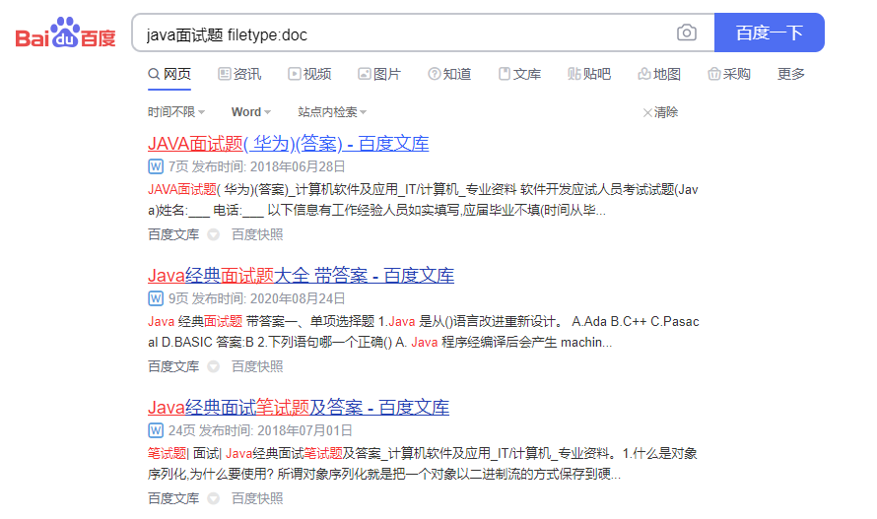Screen dimensions: 877x519
Task: Click the Word icon beside 24页
Action: tap(156, 430)
